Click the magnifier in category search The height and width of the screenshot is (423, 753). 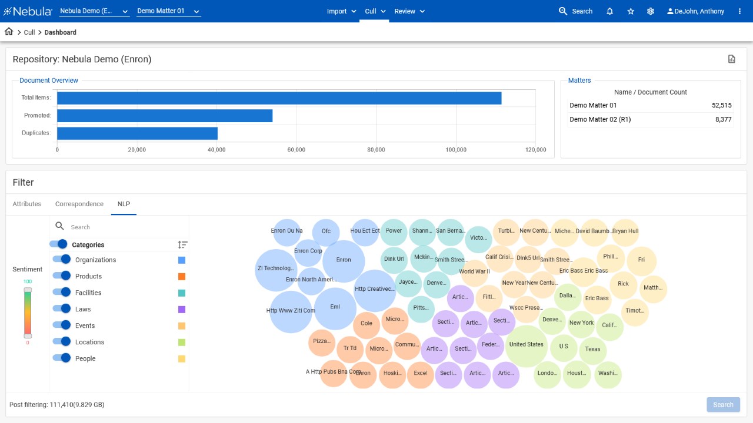[x=59, y=226]
